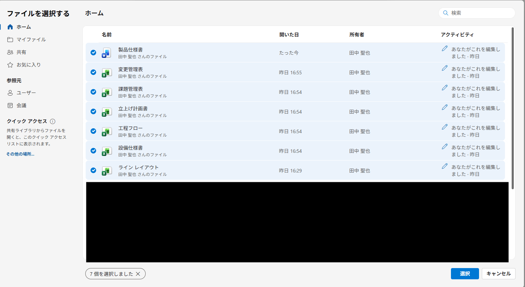Go to ホーム in the sidebar
The height and width of the screenshot is (287, 525).
coord(24,27)
